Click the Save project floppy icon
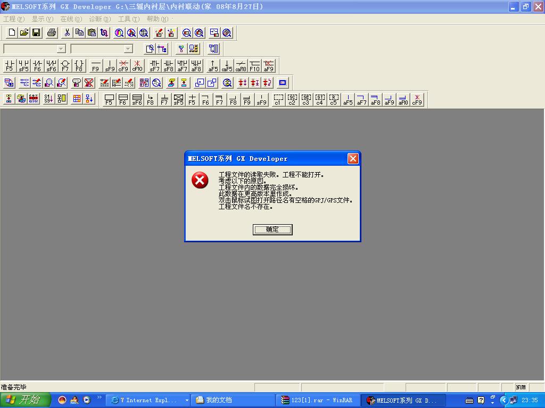This screenshot has width=545, height=408. coord(36,33)
